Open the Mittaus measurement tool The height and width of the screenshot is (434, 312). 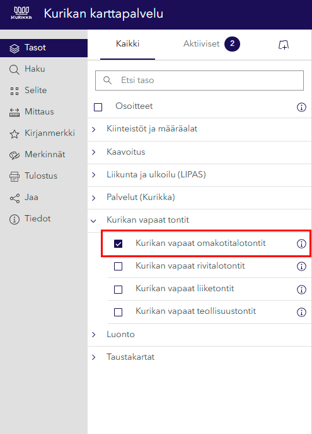click(43, 111)
